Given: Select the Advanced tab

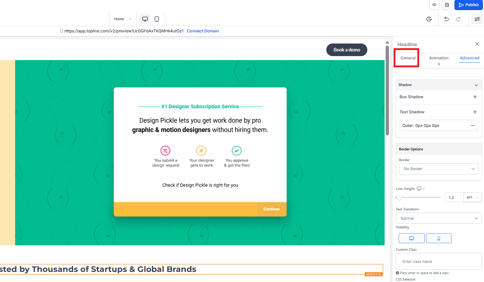Looking at the screenshot, I should click(470, 58).
